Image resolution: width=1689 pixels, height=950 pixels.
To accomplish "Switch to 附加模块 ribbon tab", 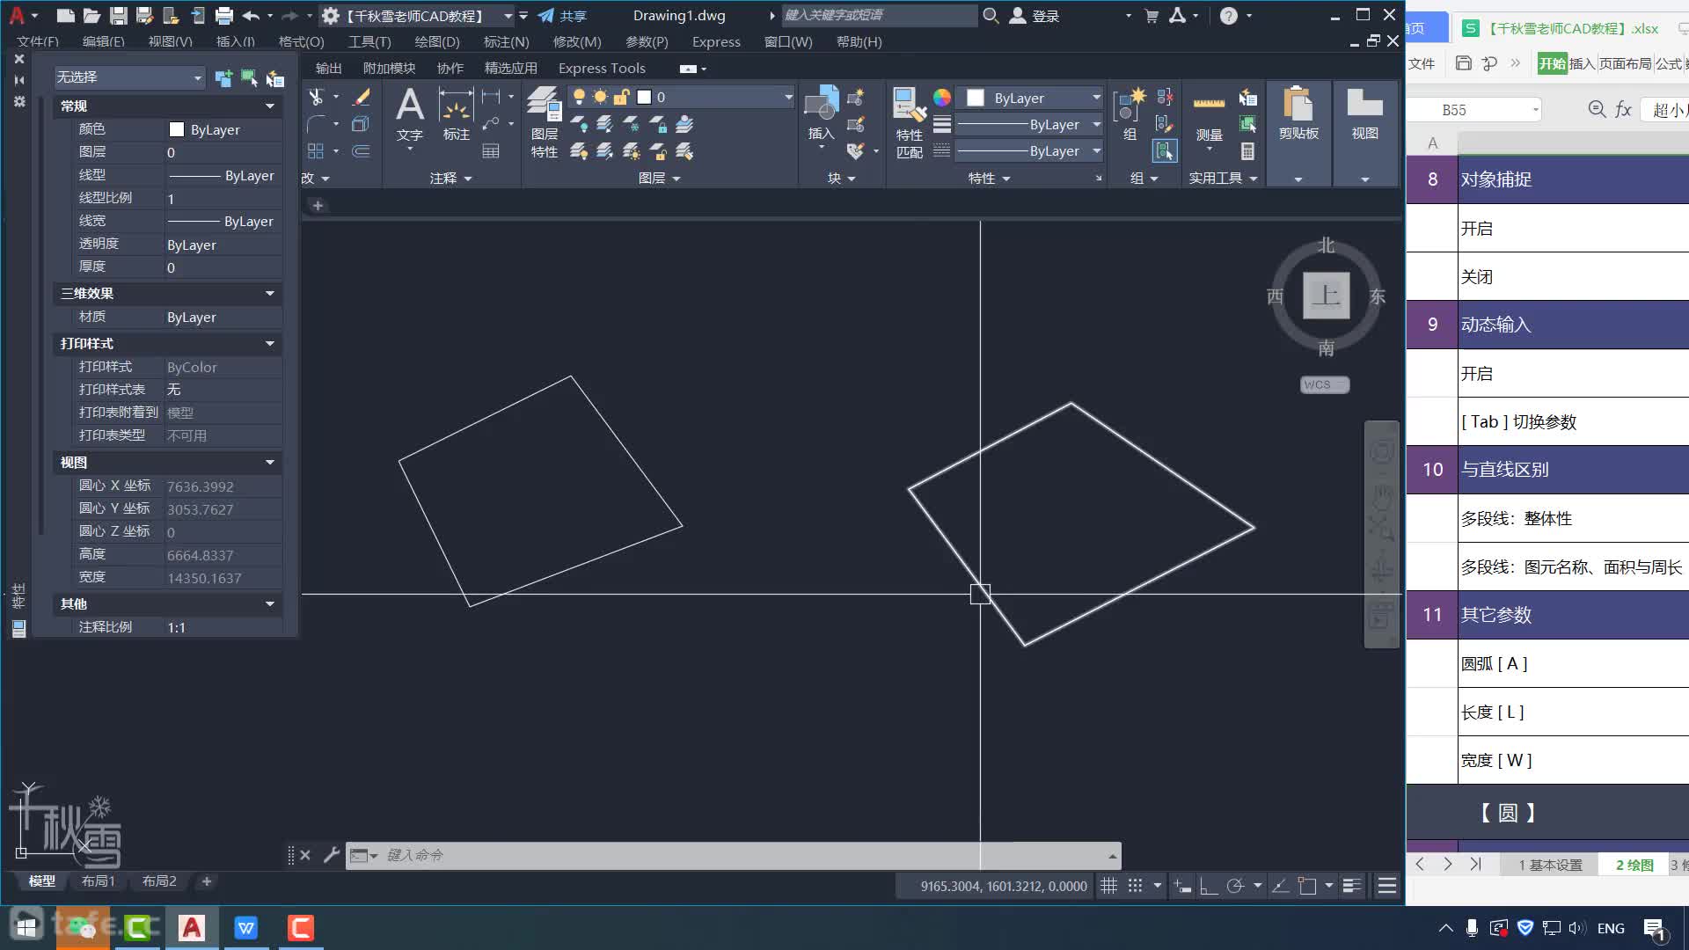I will pyautogui.click(x=389, y=68).
